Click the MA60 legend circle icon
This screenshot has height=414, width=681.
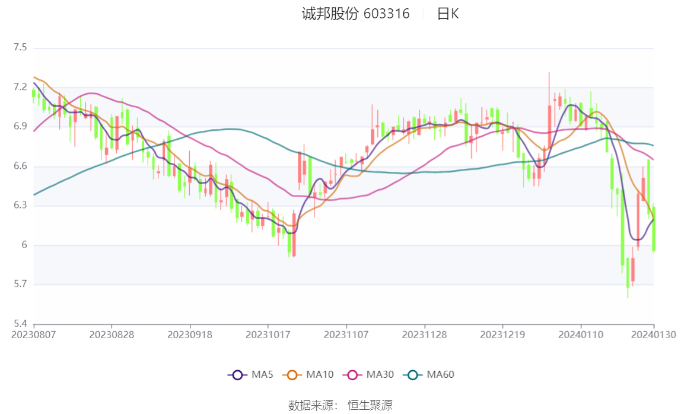412,374
